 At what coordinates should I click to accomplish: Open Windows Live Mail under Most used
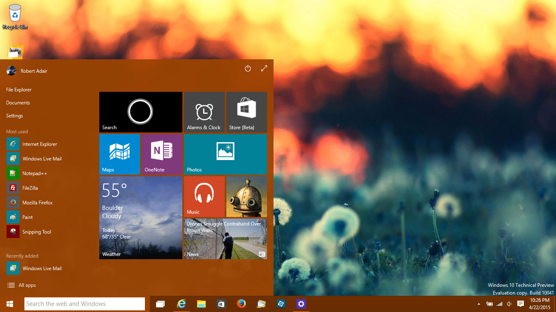click(34, 159)
